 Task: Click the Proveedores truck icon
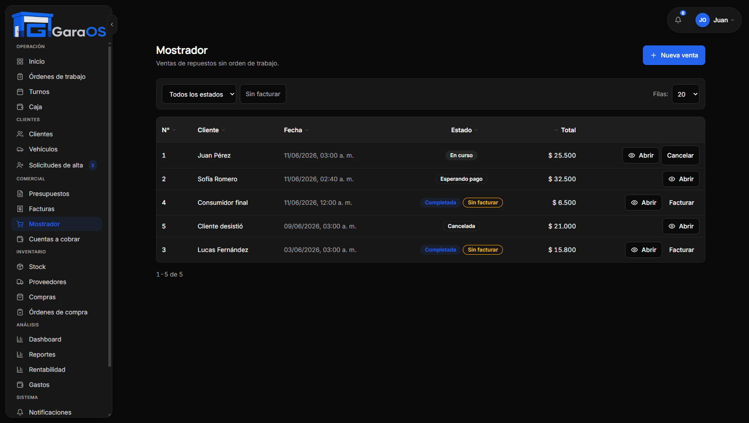coord(20,282)
